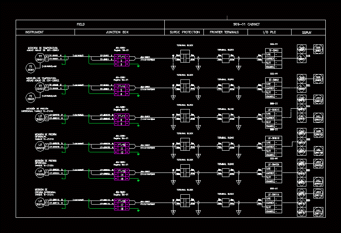Select the diamond display symbol in top row
This screenshot has width=341, height=233.
coord(301,49)
